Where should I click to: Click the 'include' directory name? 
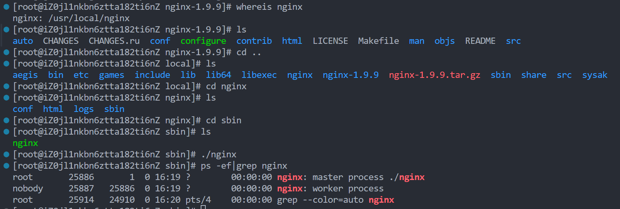click(153, 75)
